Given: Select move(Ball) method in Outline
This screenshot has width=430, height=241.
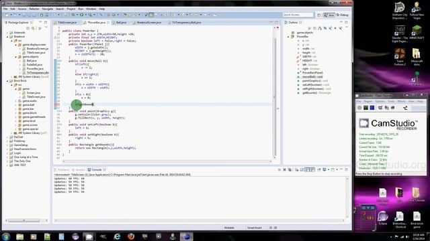Looking at the screenshot, I should pyautogui.click(x=312, y=77).
